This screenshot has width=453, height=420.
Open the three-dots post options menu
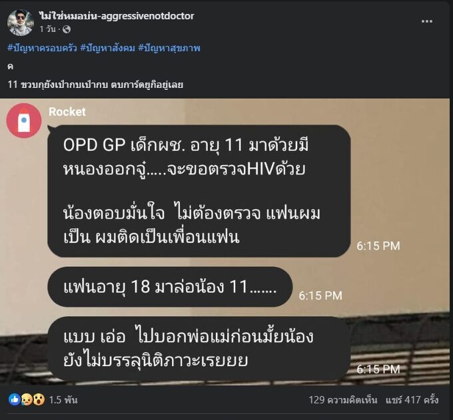pos(427,21)
